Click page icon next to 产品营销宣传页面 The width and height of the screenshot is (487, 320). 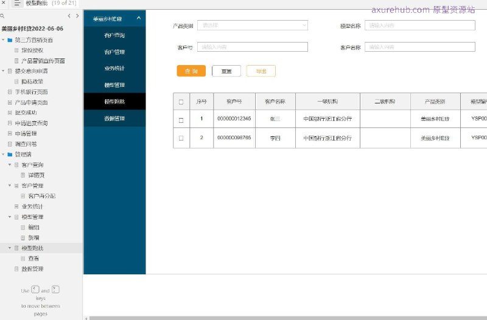point(16,61)
